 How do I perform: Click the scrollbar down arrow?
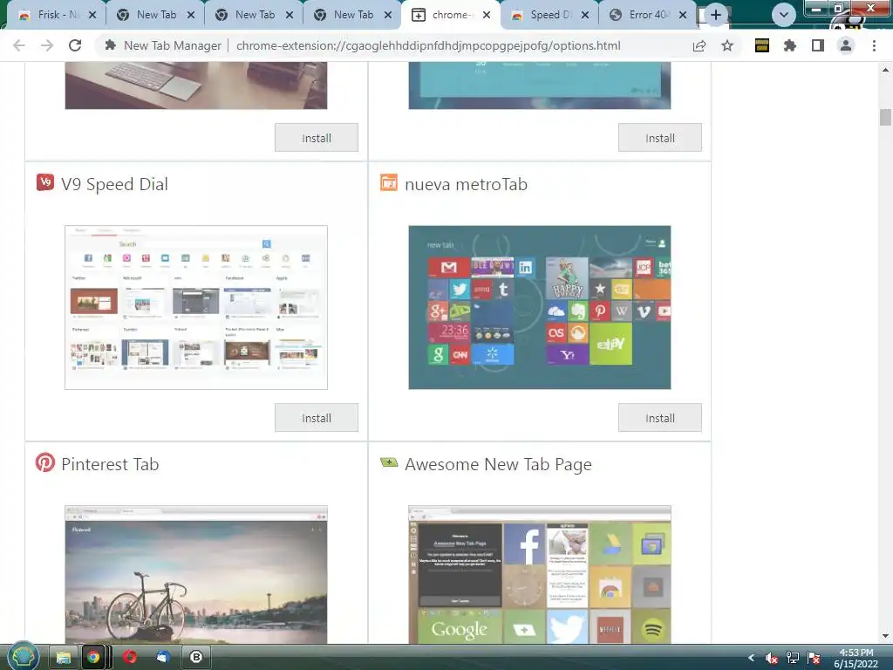tap(885, 636)
